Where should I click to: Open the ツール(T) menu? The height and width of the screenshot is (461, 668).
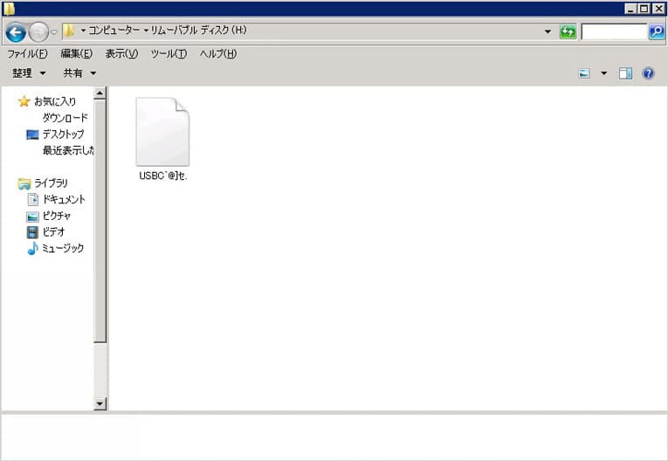point(169,54)
